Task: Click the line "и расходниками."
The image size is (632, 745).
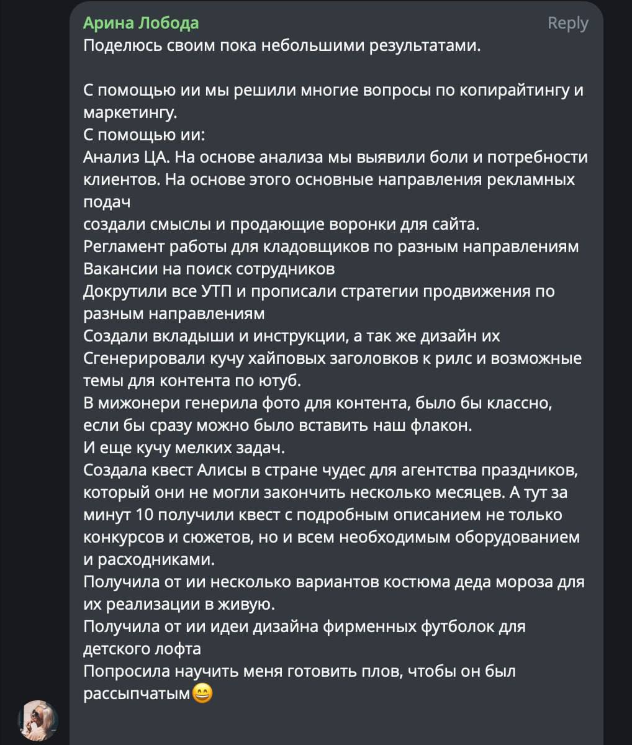Action: point(149,559)
